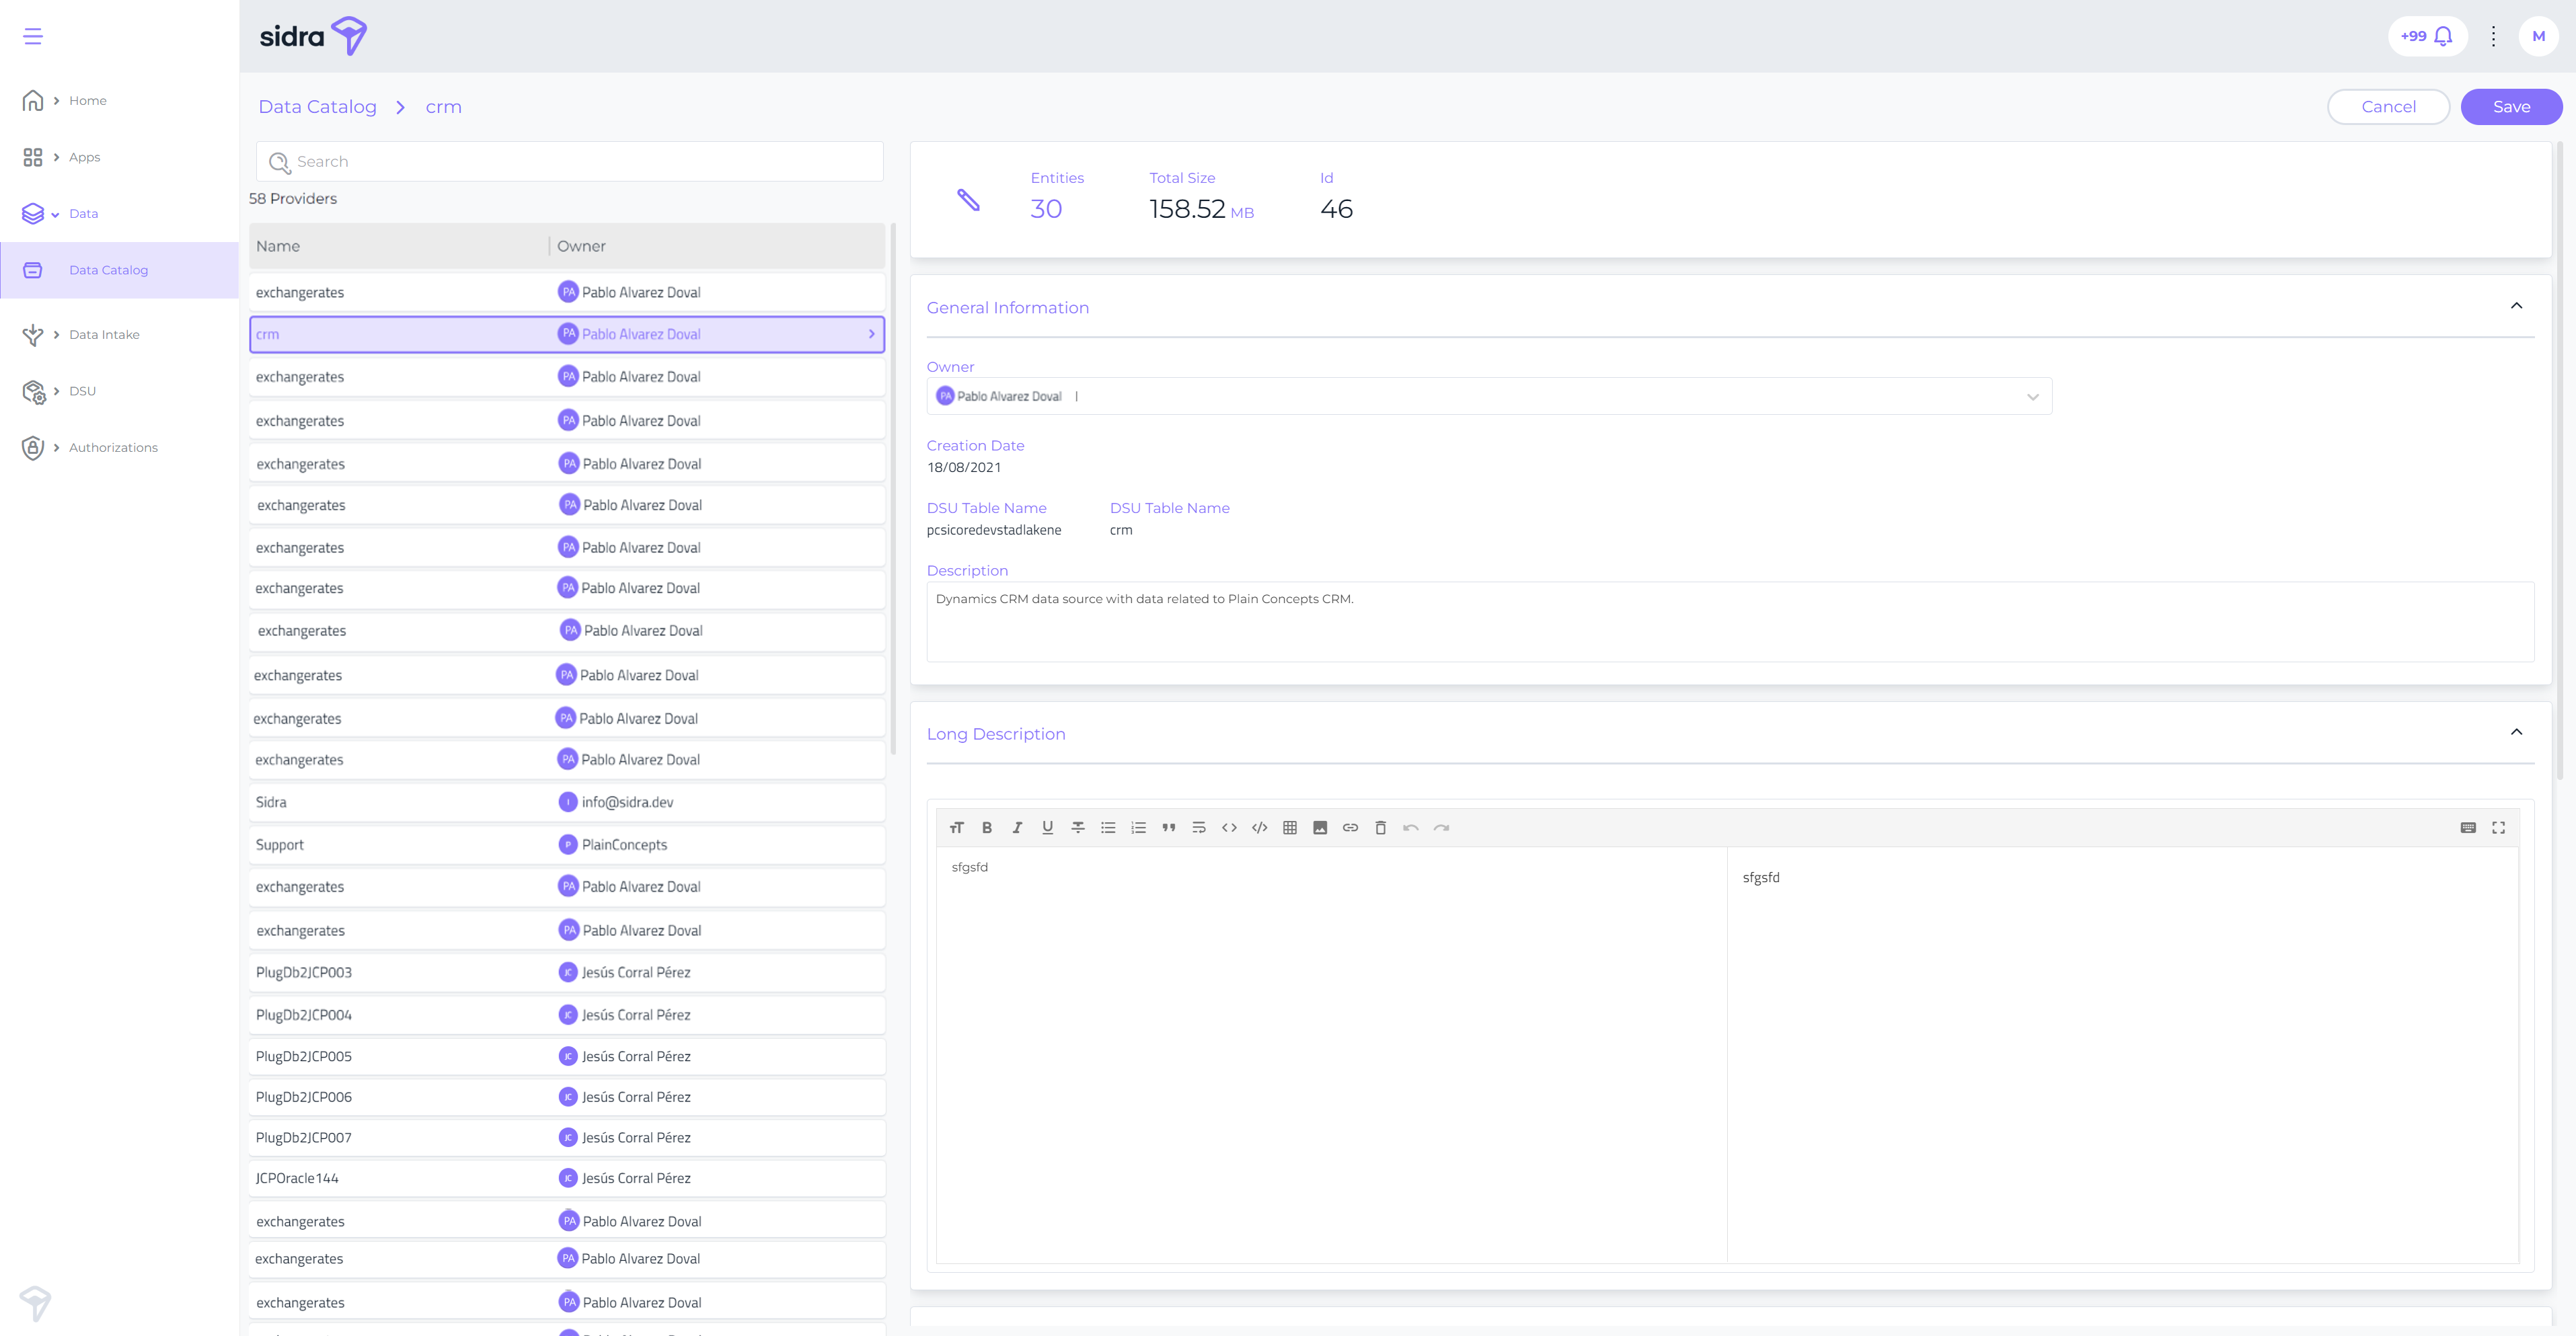Click the providers list vertical scrollbar
Image resolution: width=2576 pixels, height=1336 pixels.
click(892, 490)
